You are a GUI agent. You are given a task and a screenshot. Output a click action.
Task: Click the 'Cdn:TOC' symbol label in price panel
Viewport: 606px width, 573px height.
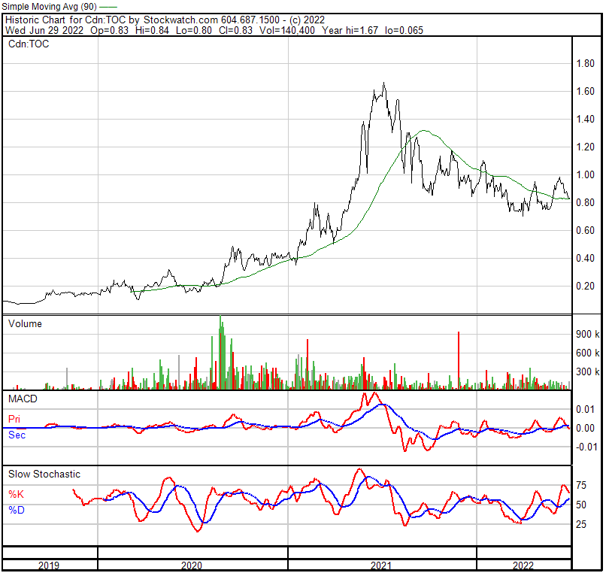pos(29,44)
